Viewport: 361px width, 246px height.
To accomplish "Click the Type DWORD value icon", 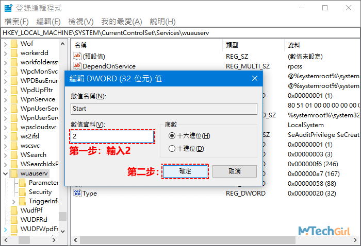I will tap(77, 194).
